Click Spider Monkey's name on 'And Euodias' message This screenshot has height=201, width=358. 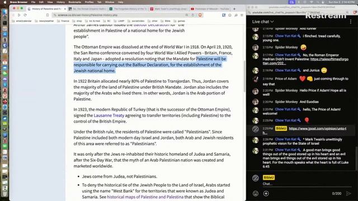tap(286, 102)
